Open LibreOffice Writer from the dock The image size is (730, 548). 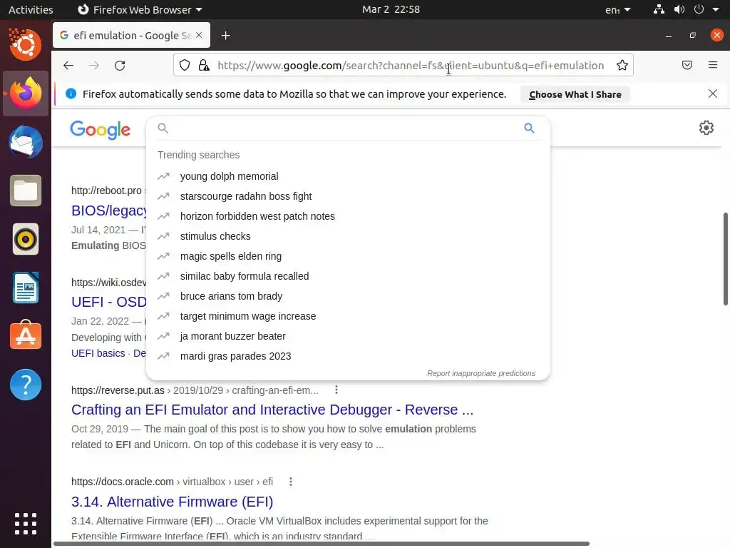coord(26,288)
